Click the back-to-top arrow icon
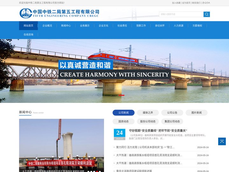 [222, 141]
